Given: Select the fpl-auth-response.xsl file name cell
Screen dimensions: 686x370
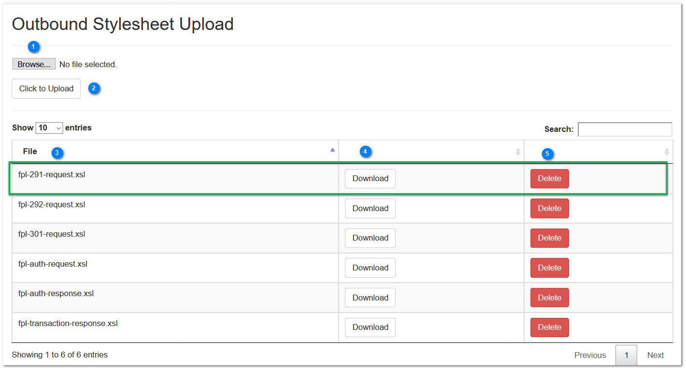Looking at the screenshot, I should 175,298.
